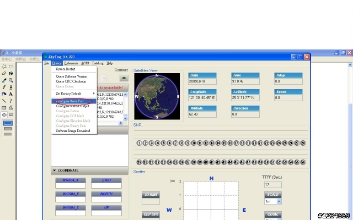Image resolution: width=353 pixels, height=220 pixels.
Task: Select the Text tool (letter A)
Action: click(x=11, y=94)
